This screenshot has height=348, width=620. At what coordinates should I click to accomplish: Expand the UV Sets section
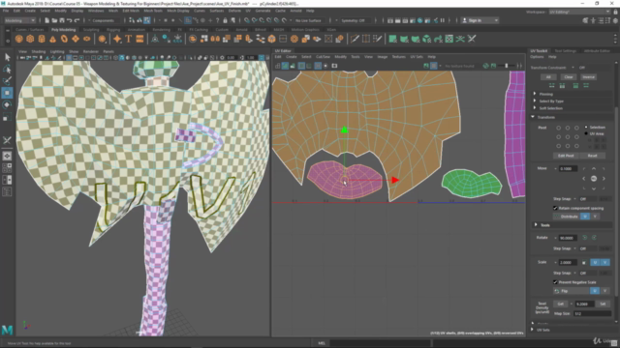point(532,330)
